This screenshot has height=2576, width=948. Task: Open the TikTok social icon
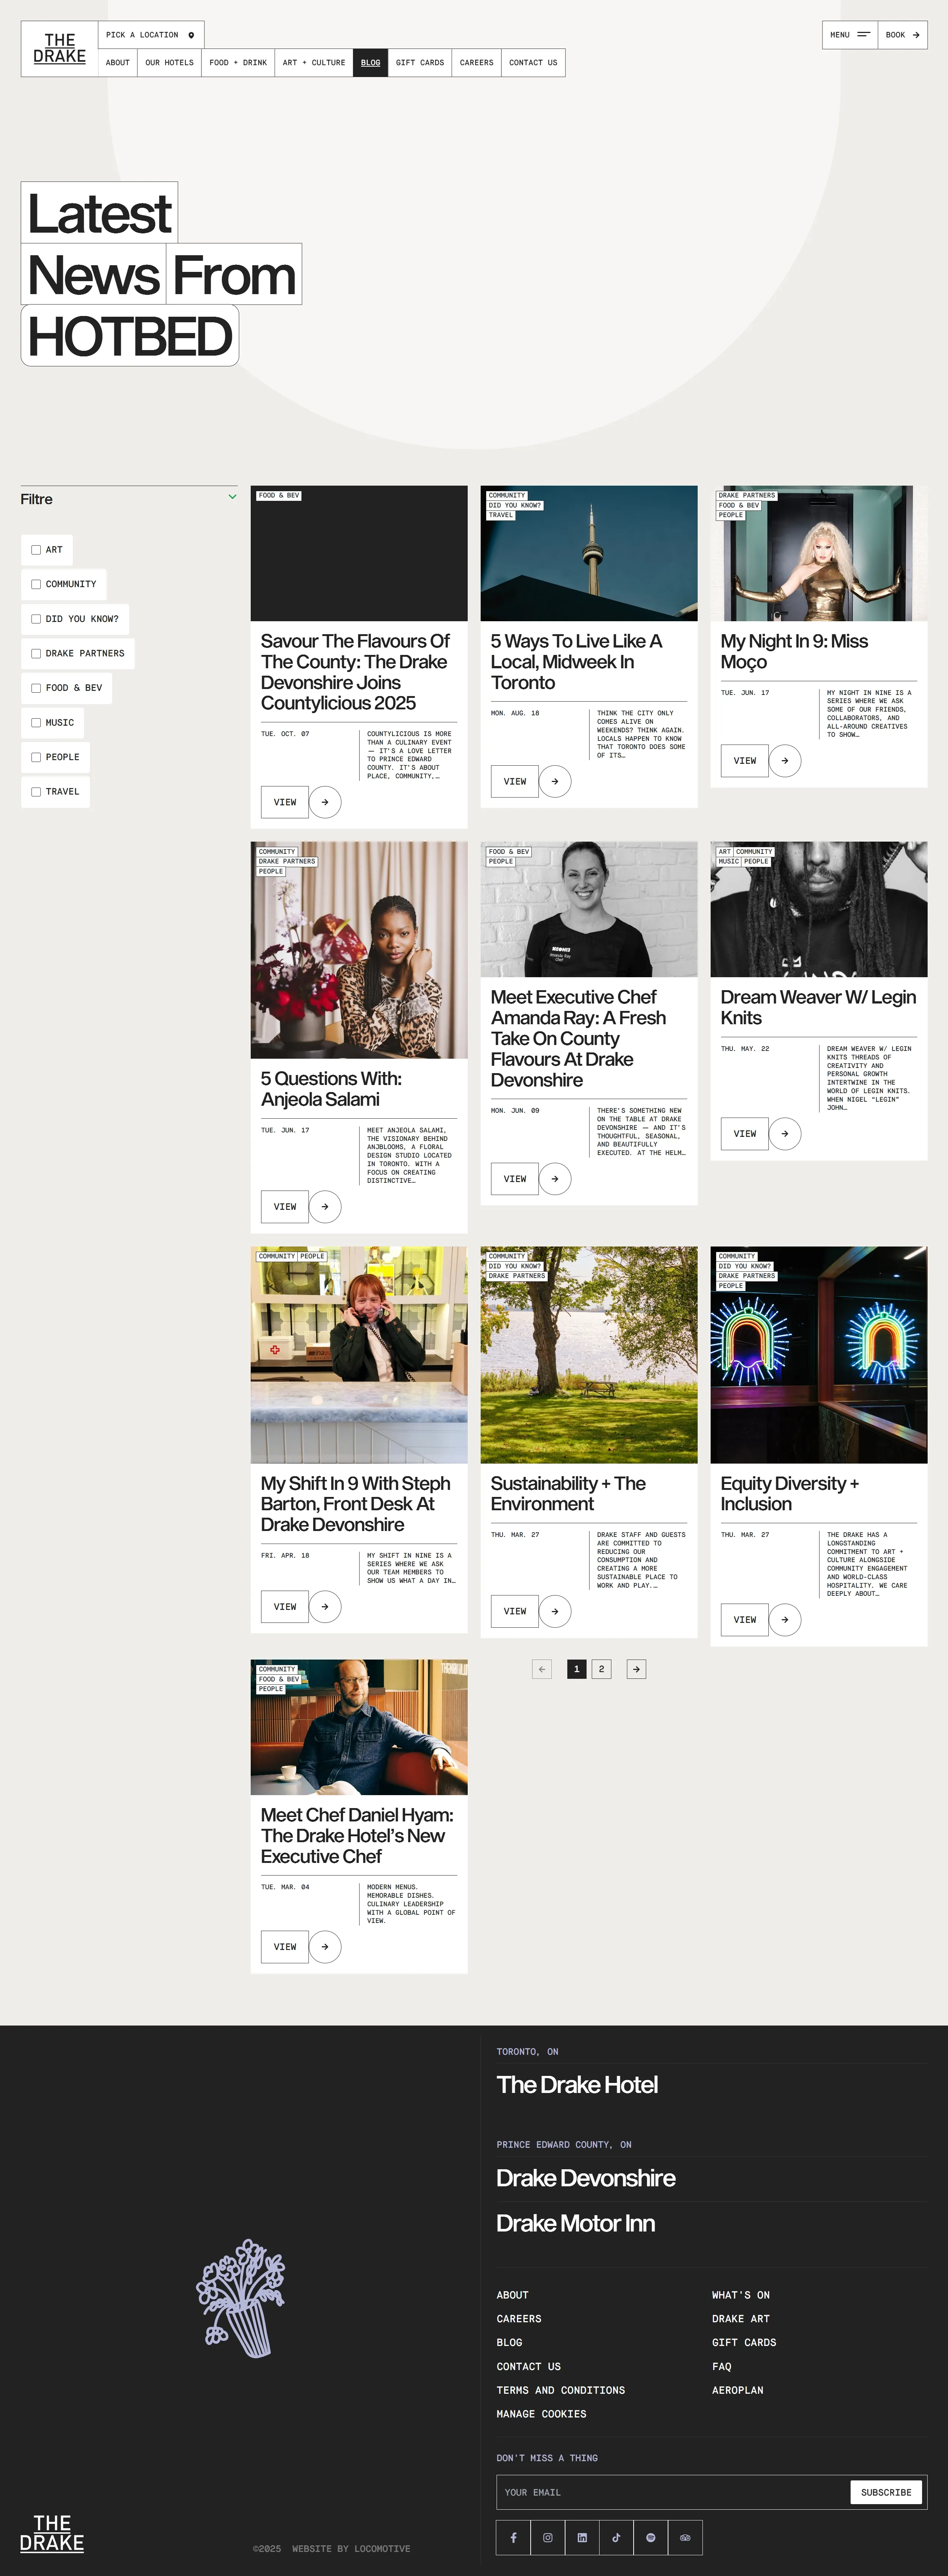pos(616,2537)
